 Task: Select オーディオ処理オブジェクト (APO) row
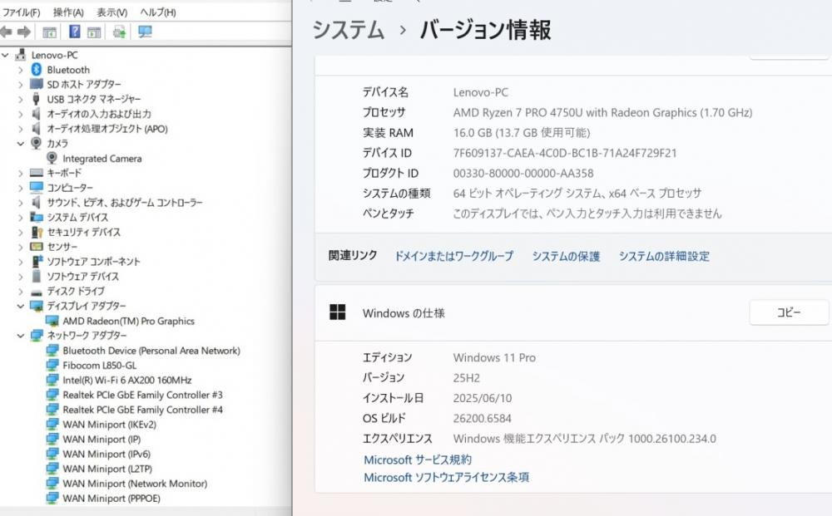coord(106,129)
